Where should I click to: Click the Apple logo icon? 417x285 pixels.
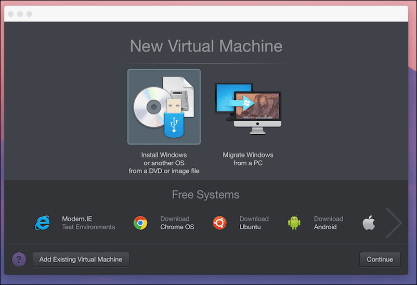tap(369, 223)
